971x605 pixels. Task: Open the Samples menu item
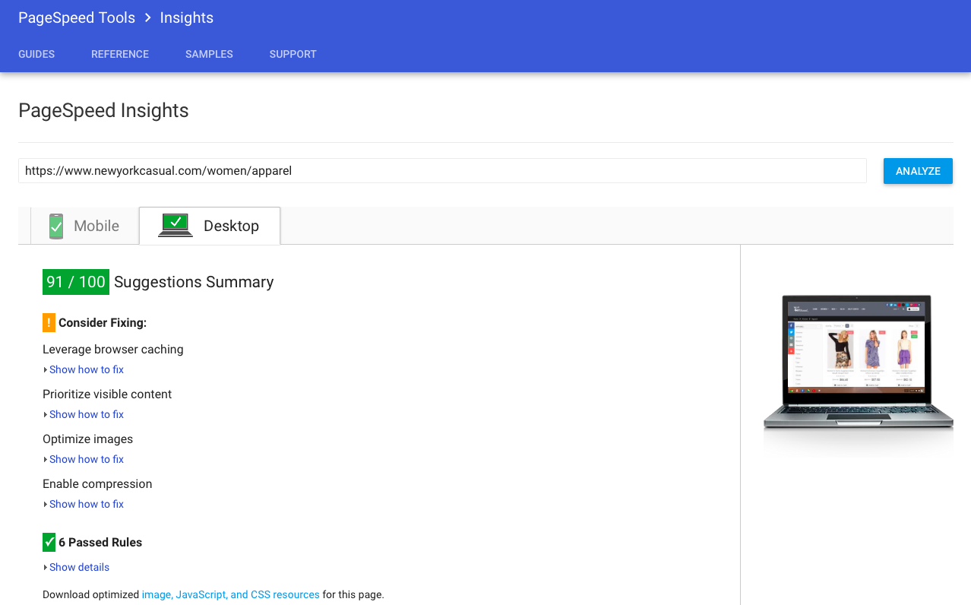point(209,54)
